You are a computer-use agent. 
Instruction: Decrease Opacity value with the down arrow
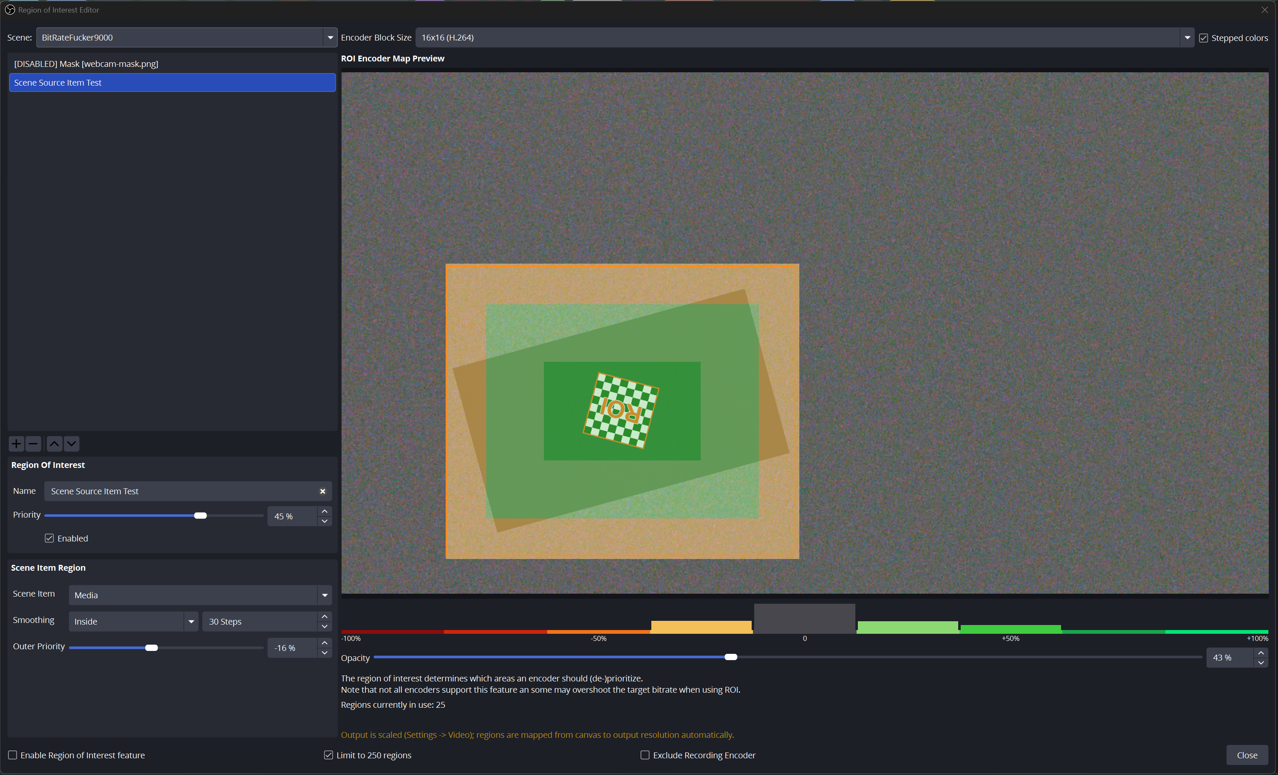click(1261, 663)
